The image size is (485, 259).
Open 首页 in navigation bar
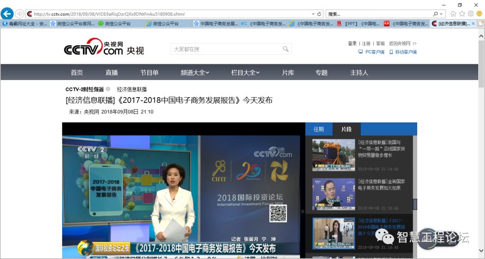coord(77,72)
